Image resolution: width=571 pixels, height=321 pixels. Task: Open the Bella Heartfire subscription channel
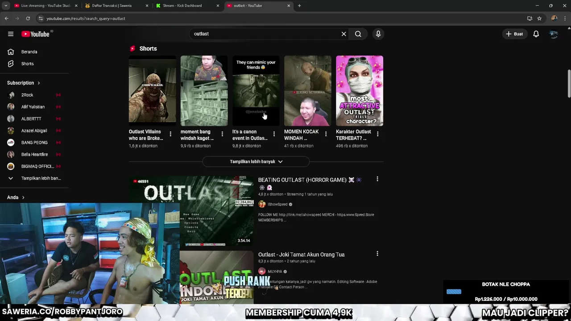pyautogui.click(x=33, y=154)
